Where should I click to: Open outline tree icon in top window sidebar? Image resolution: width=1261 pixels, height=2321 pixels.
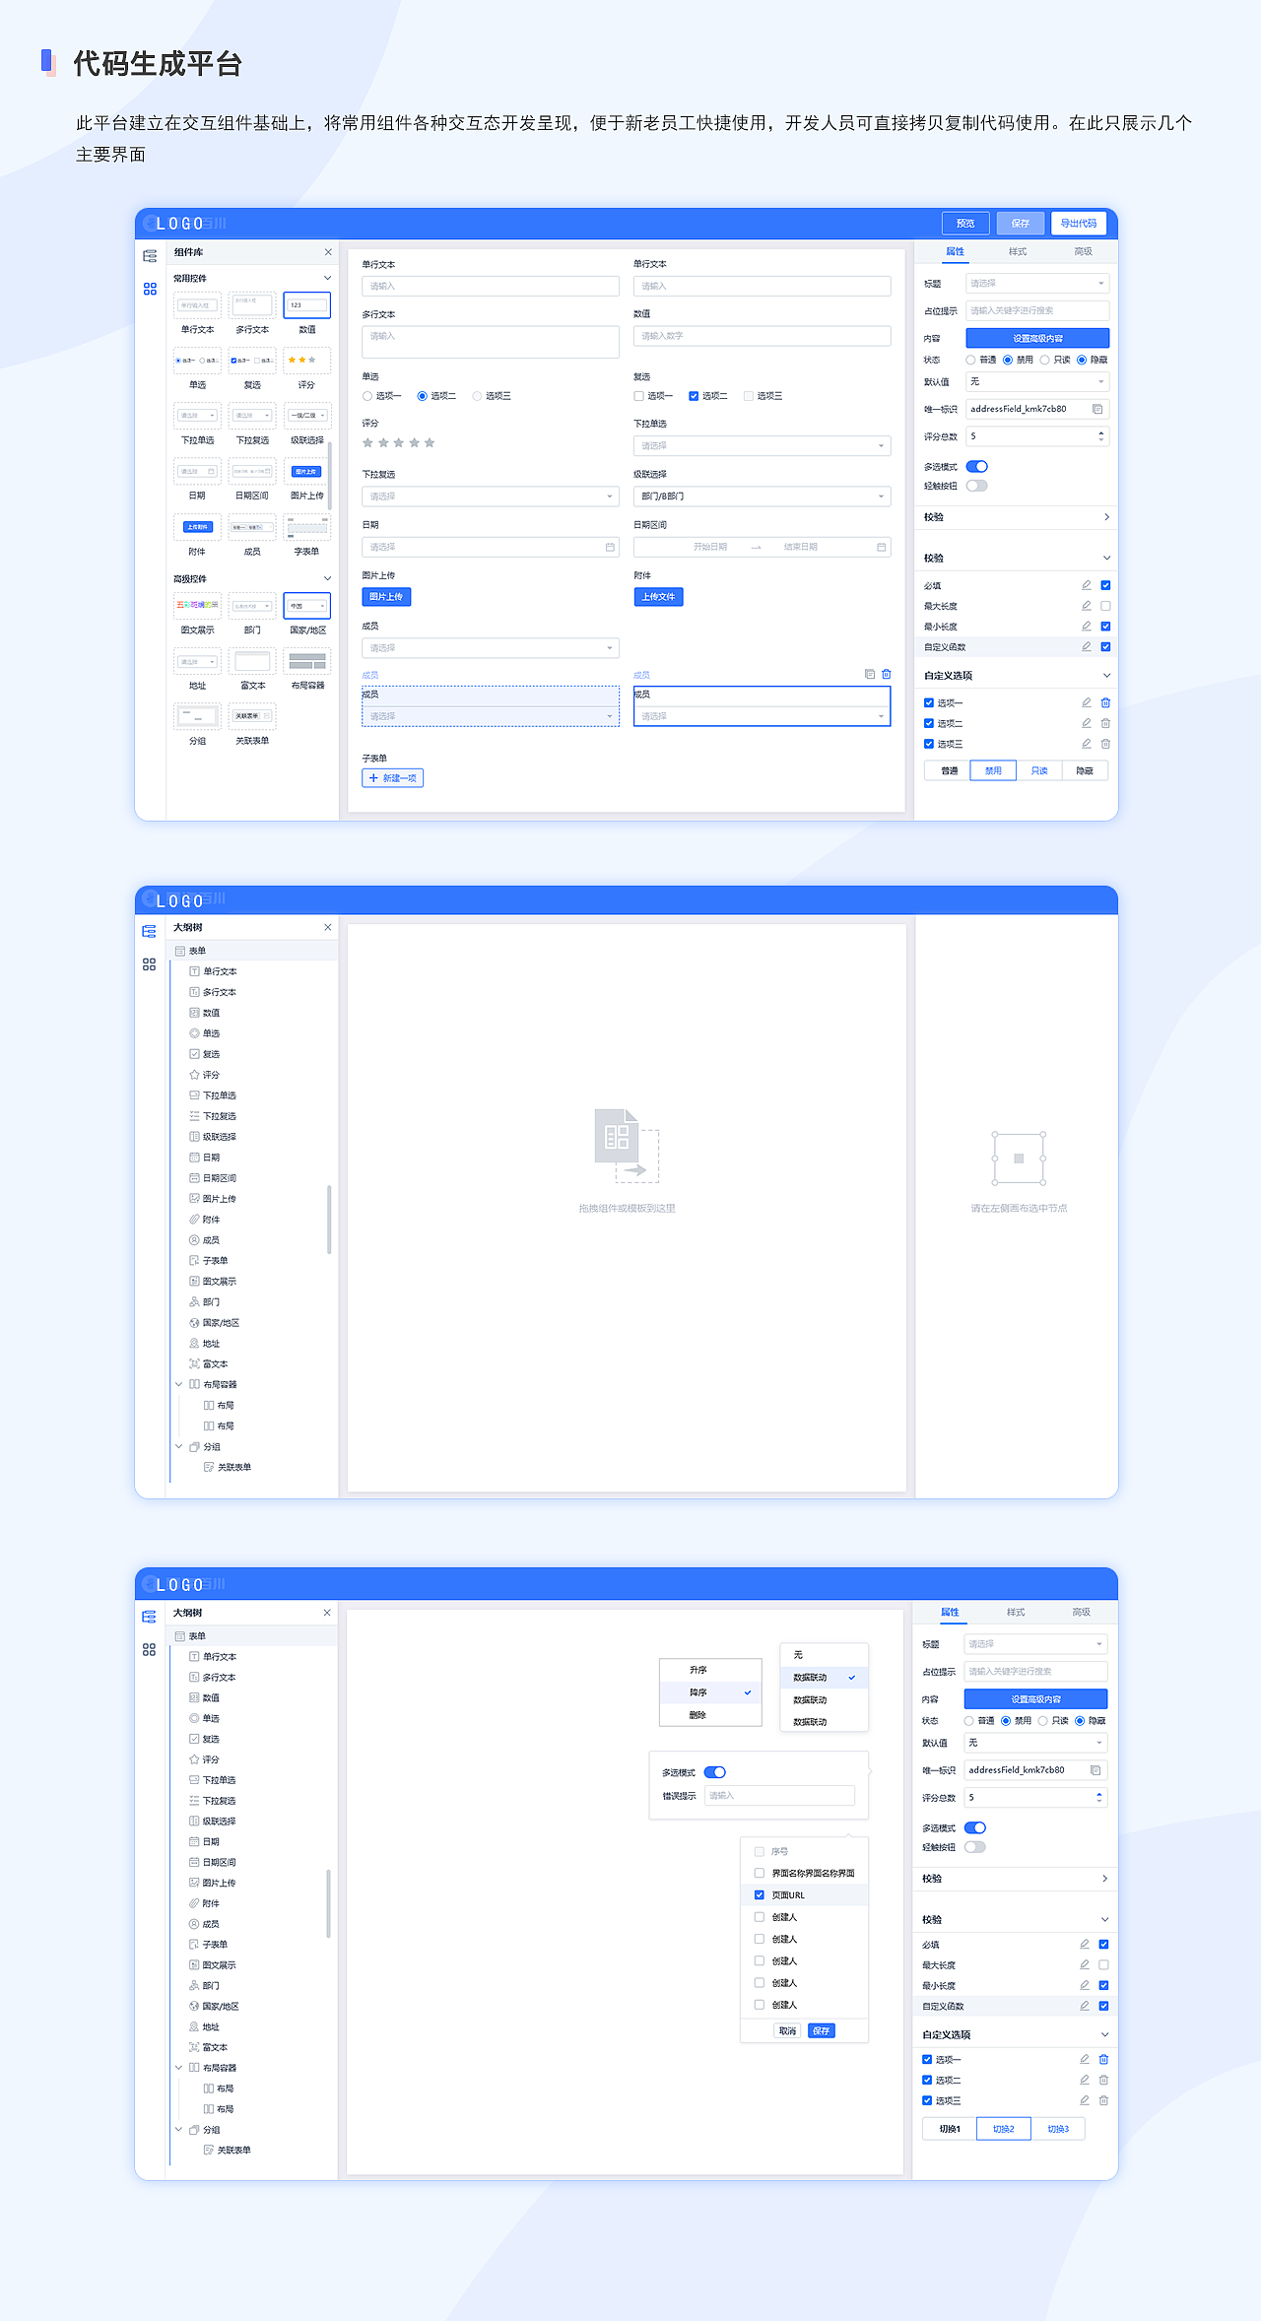pos(150,256)
